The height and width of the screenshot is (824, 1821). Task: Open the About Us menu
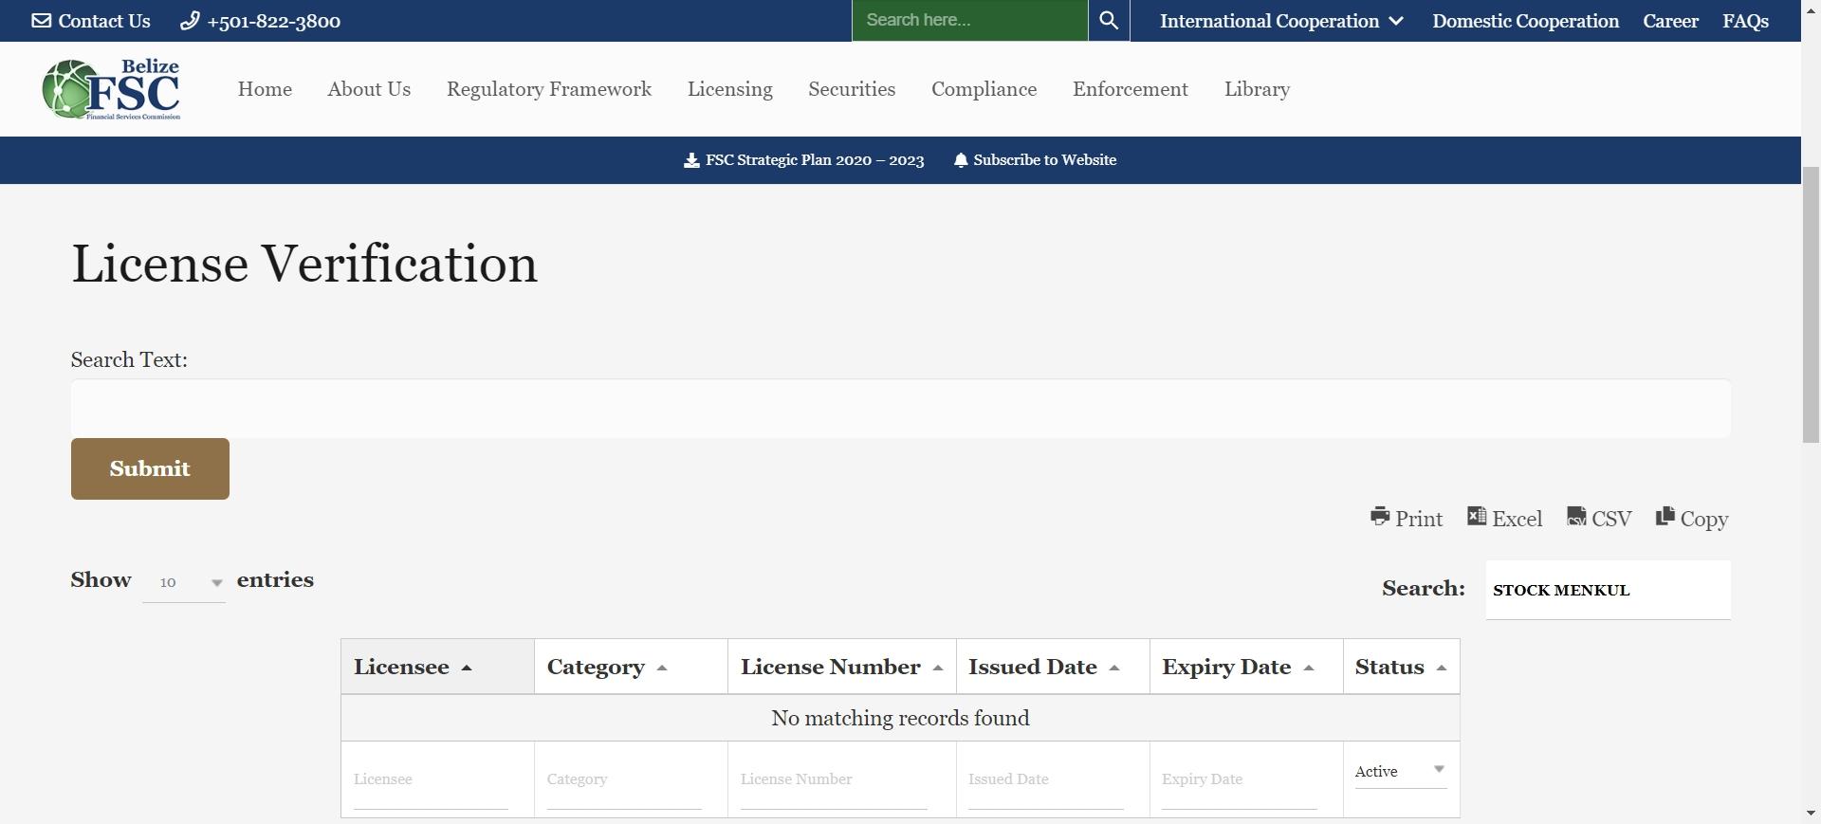(x=369, y=89)
